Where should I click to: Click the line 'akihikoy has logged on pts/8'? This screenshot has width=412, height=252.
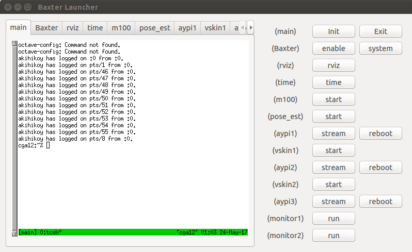75,139
